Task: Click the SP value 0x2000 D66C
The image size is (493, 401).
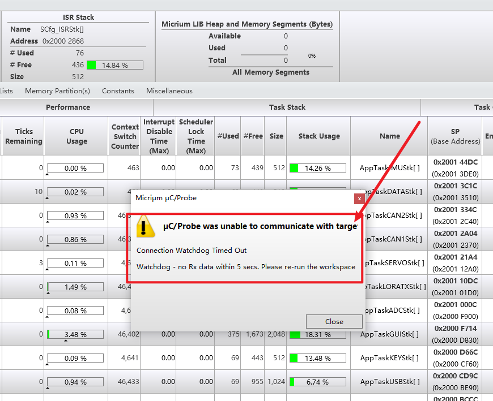Action: pyautogui.click(x=455, y=352)
